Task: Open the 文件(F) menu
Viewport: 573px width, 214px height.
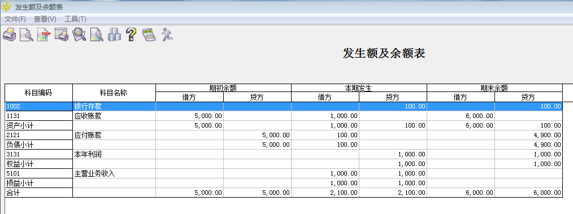Action: (15, 19)
